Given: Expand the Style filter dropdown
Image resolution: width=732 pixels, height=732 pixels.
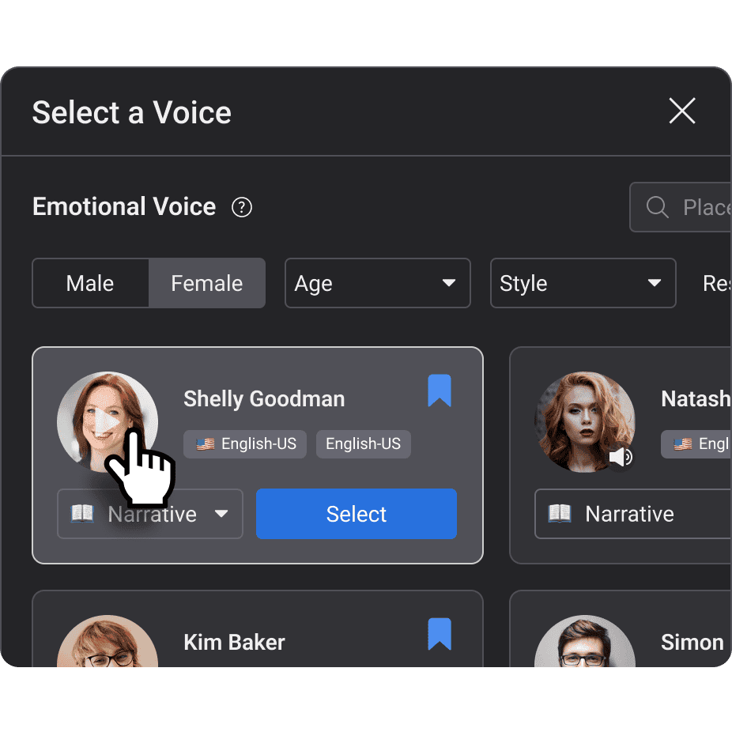Looking at the screenshot, I should point(583,283).
